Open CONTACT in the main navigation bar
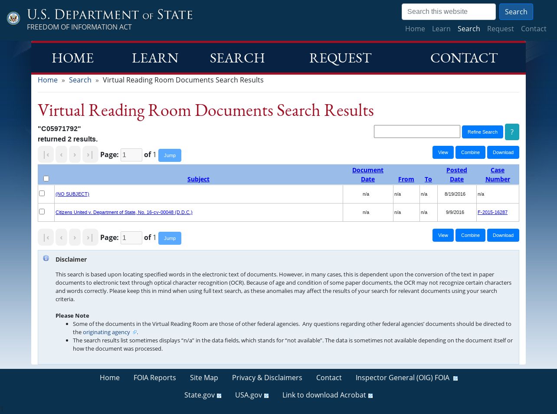Viewport: 557px width, 414px height. [464, 58]
